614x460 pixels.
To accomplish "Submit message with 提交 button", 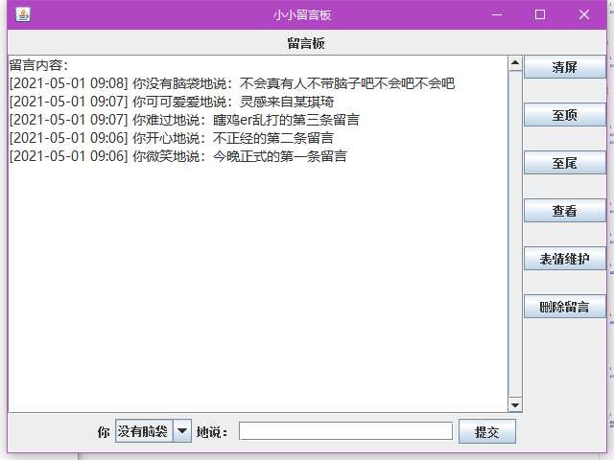I will pyautogui.click(x=487, y=432).
